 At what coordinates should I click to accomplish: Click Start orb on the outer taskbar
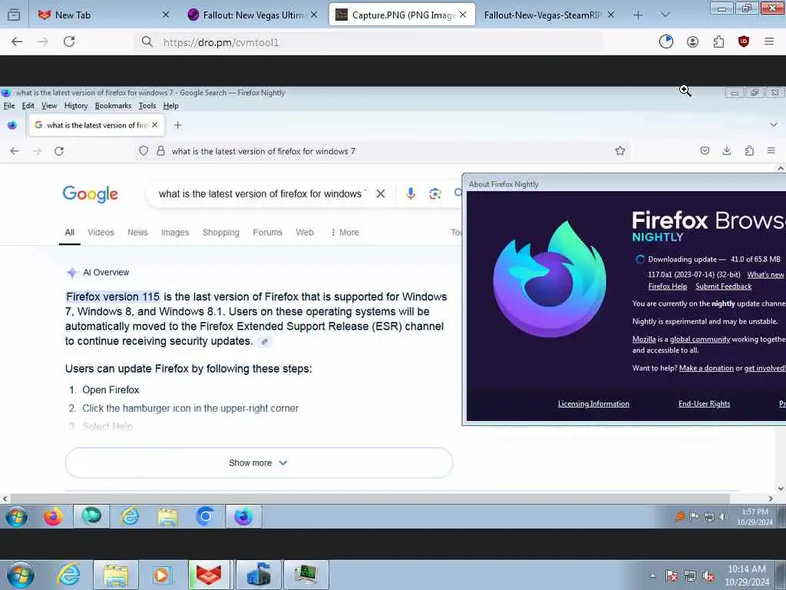[x=21, y=575]
